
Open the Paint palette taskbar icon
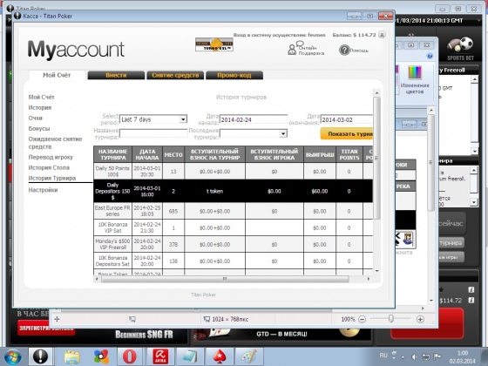[249, 356]
